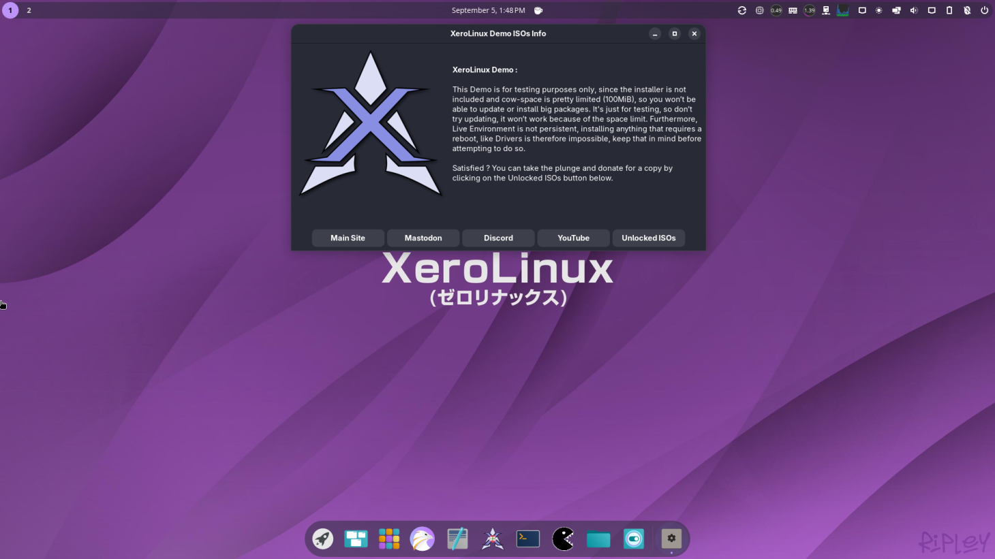Open the Pac-Man package manager icon
This screenshot has height=559, width=995.
[x=563, y=539]
